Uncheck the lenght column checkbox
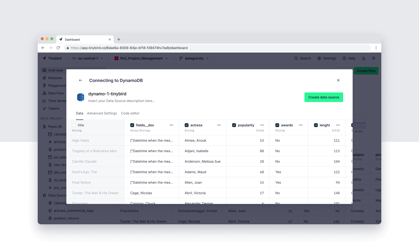This screenshot has width=419, height=250. [316, 125]
